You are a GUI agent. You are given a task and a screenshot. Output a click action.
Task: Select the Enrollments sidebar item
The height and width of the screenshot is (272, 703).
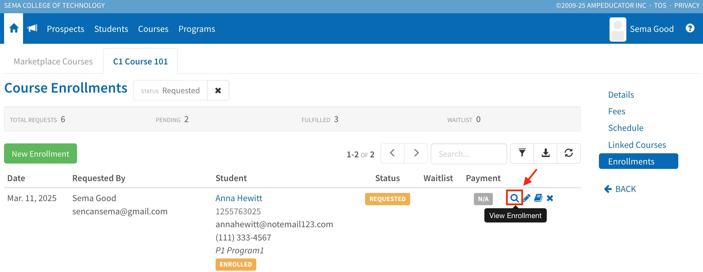click(639, 161)
